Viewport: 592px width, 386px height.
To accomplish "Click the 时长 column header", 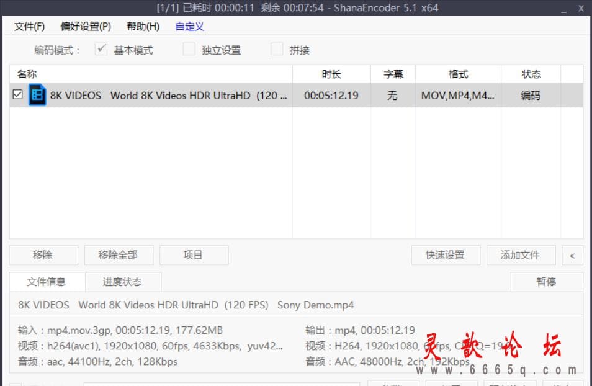I will point(331,74).
